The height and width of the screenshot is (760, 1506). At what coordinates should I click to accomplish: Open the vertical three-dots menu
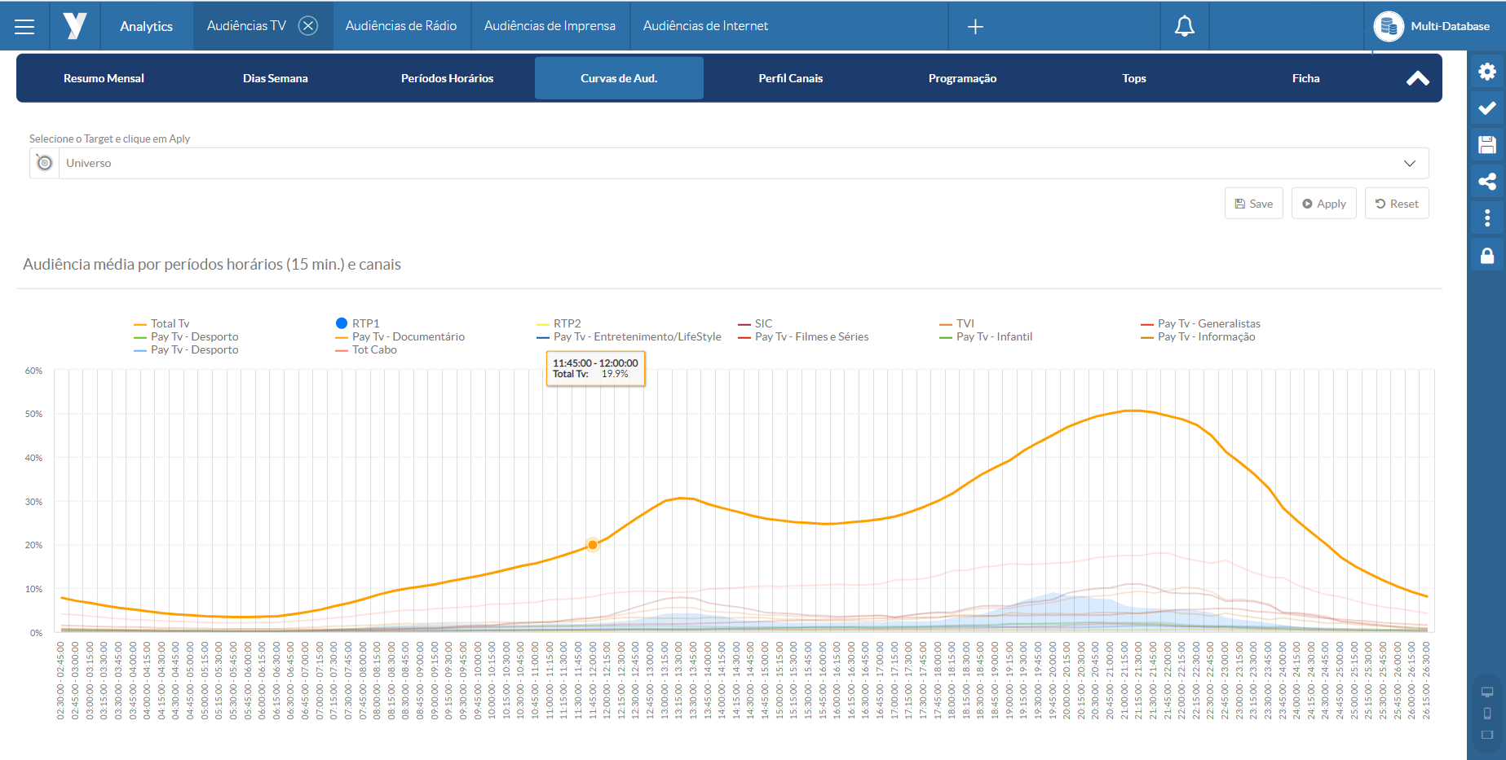[1486, 218]
